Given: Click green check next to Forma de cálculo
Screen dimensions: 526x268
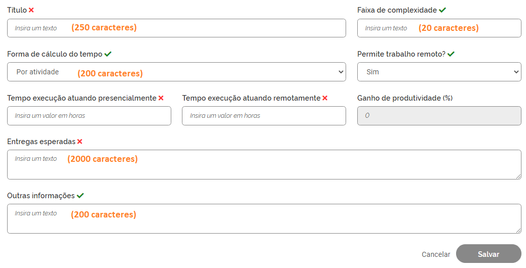Looking at the screenshot, I should (x=108, y=54).
